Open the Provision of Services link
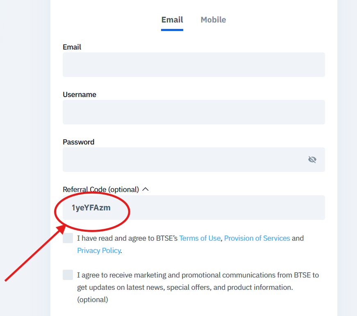The width and height of the screenshot is (357, 316). [x=257, y=238]
